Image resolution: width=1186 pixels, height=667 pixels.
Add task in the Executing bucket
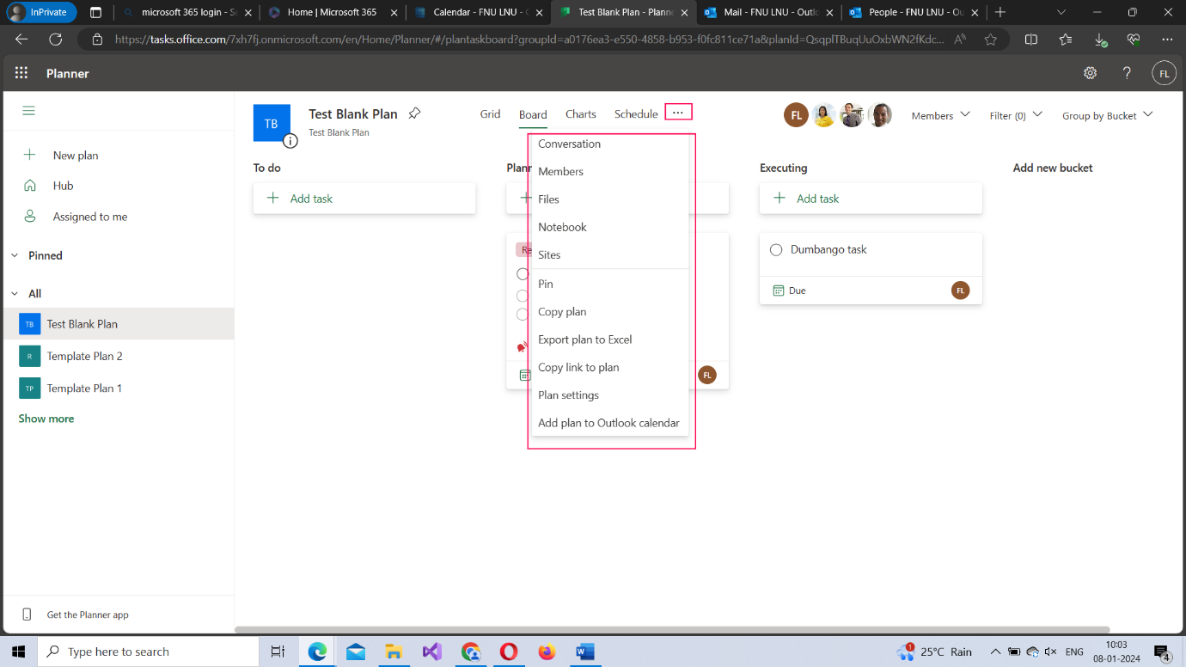pyautogui.click(x=871, y=199)
